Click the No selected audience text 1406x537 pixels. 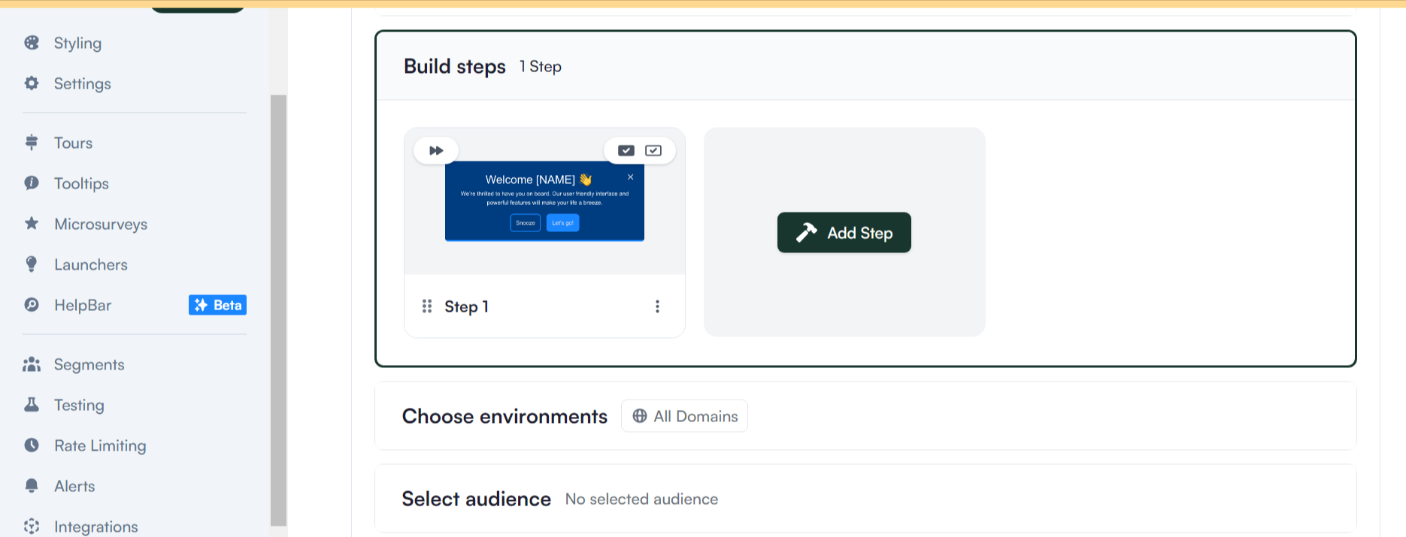click(x=641, y=499)
